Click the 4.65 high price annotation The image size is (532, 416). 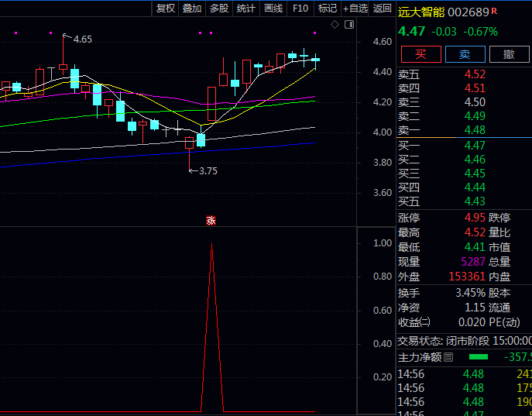pyautogui.click(x=82, y=39)
